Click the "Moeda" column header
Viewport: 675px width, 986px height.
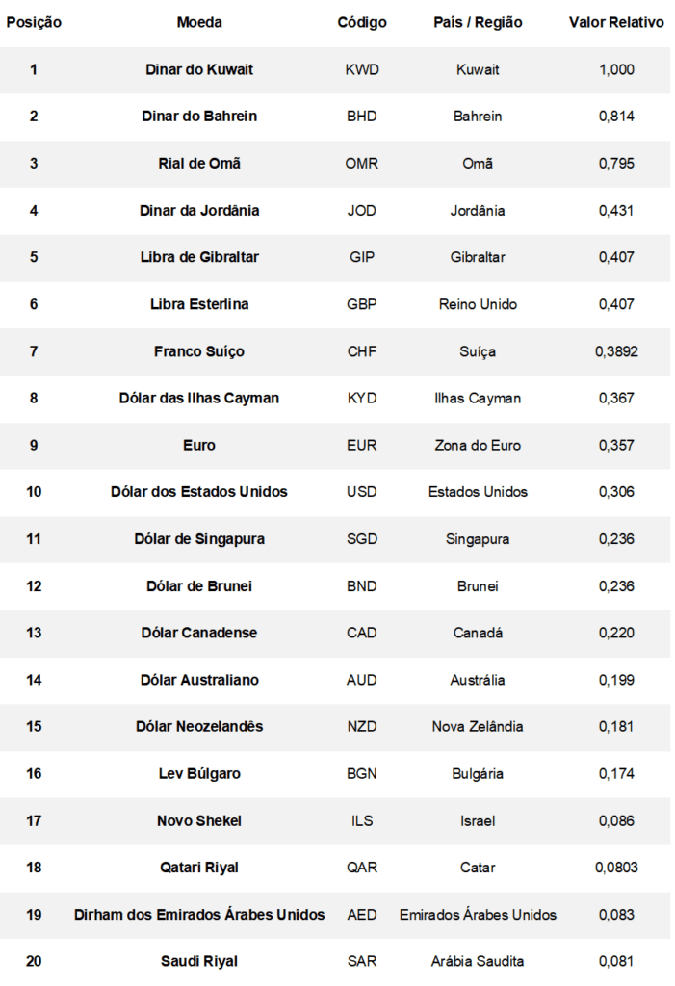[199, 22]
